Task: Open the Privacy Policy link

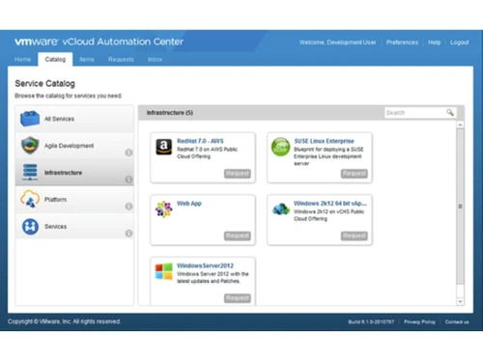Action: coord(419,321)
